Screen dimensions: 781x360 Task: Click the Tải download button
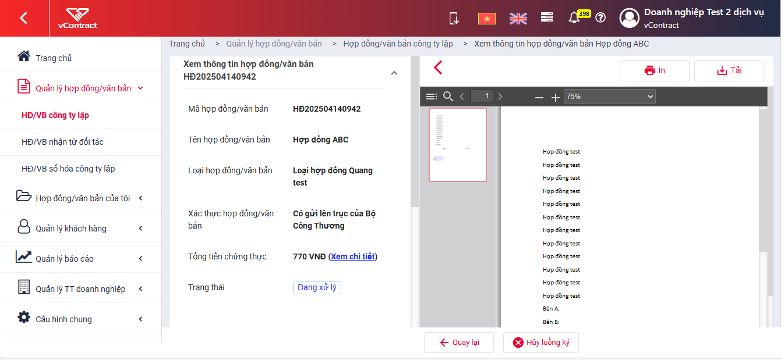pos(729,70)
